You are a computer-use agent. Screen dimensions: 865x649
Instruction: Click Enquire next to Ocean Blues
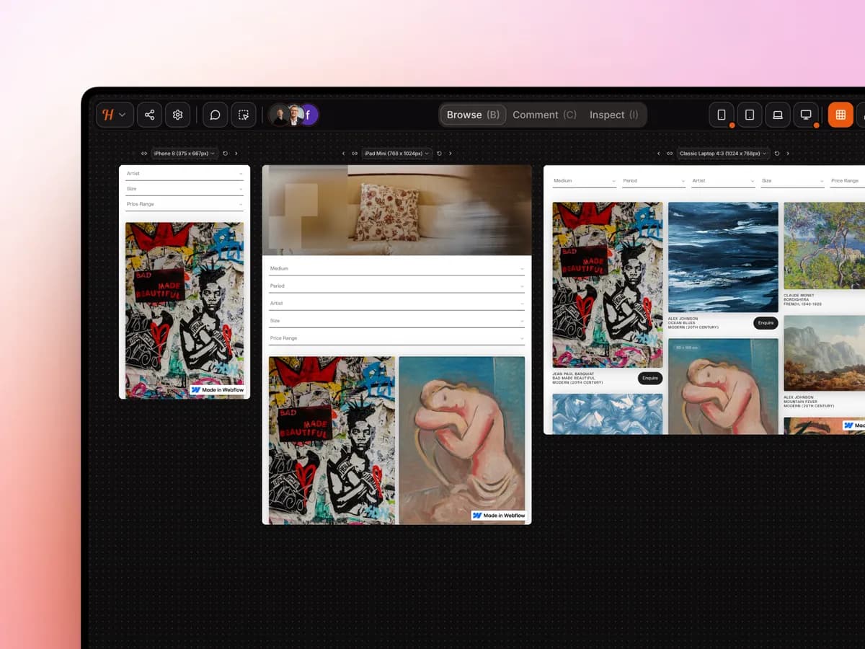[766, 323]
